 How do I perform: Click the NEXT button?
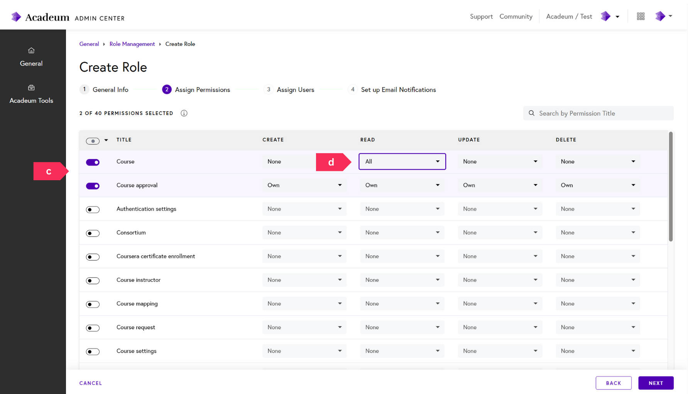click(x=656, y=383)
